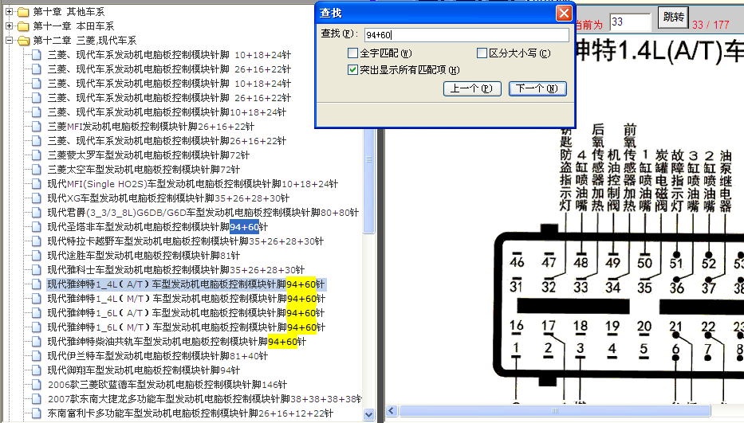744x423 pixels.
Task: Click page icon beside 三菱MFI发动机 entry
Action: point(36,127)
